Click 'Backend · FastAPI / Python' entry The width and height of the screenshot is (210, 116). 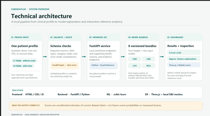(74, 94)
